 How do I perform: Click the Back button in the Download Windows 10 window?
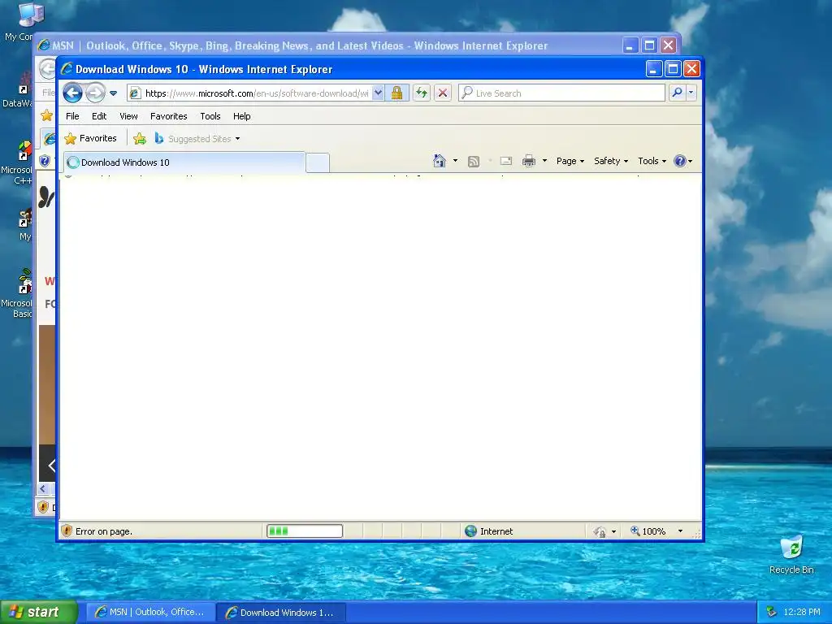72,93
